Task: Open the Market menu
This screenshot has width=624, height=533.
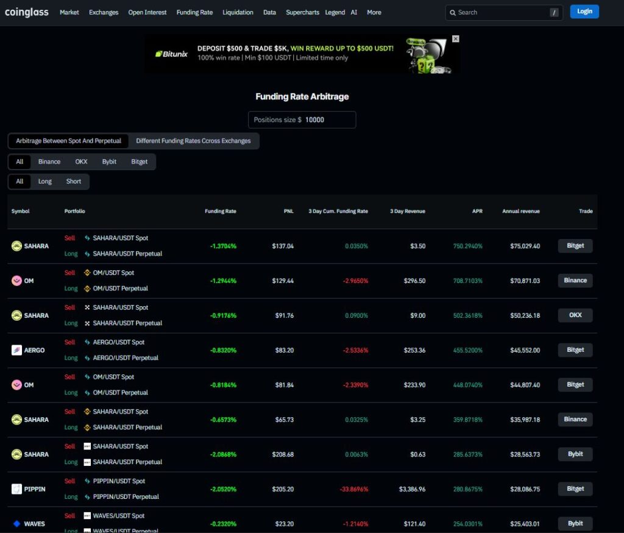Action: click(x=69, y=12)
